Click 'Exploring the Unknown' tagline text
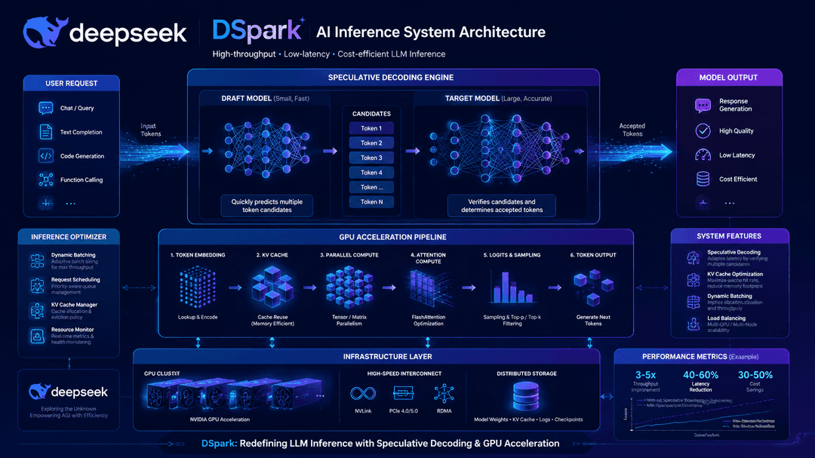This screenshot has width=815, height=458. [69, 409]
